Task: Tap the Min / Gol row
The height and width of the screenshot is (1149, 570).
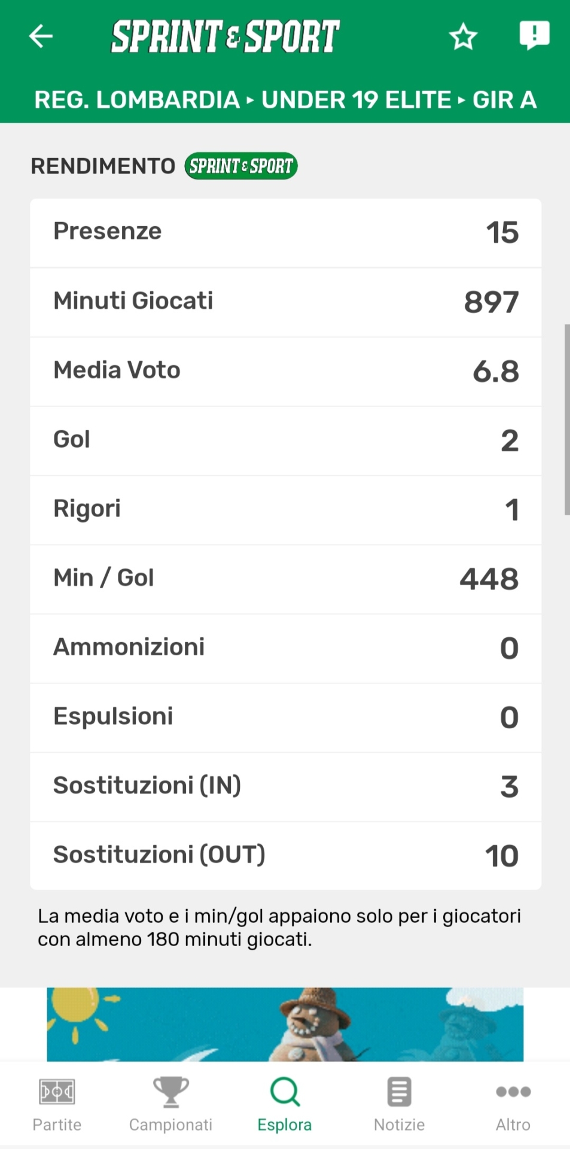Action: [x=285, y=579]
